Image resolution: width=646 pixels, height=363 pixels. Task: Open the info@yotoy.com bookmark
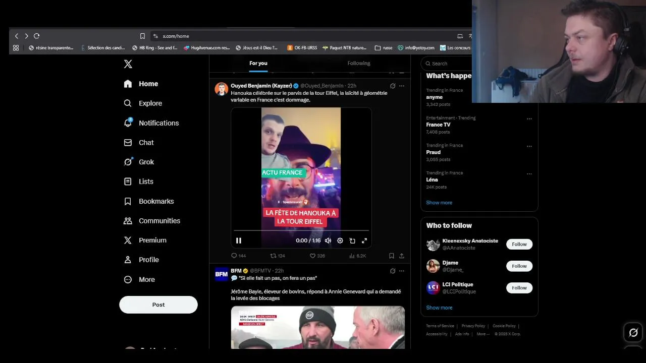416,48
